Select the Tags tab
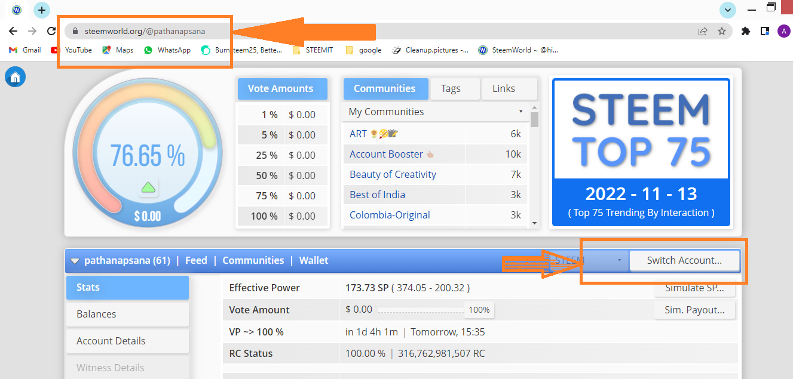793x379 pixels. pyautogui.click(x=455, y=88)
